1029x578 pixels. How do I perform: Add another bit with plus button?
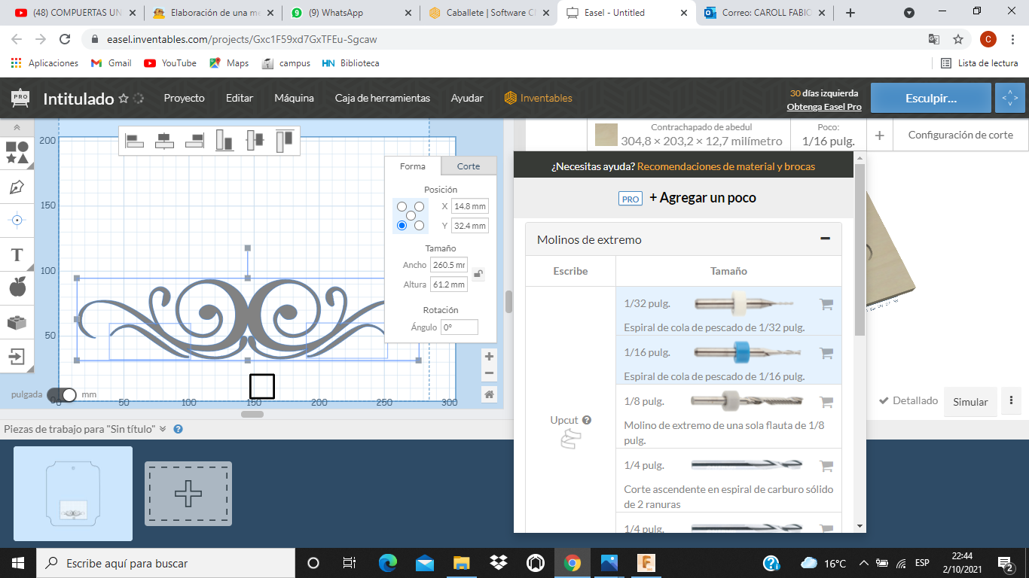tap(880, 135)
